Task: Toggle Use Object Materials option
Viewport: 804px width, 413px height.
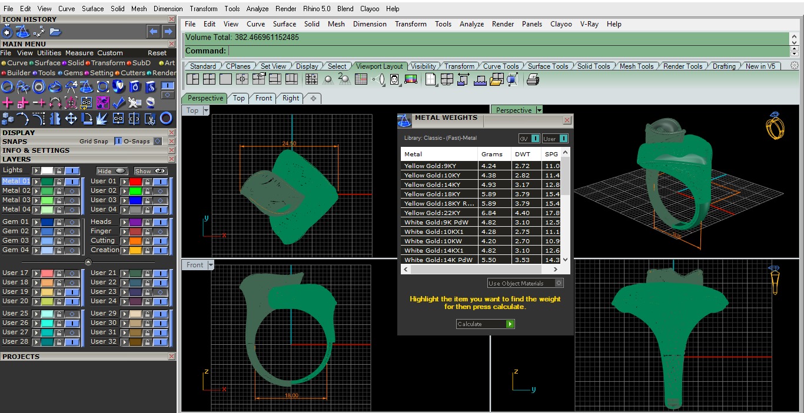Action: pyautogui.click(x=559, y=283)
